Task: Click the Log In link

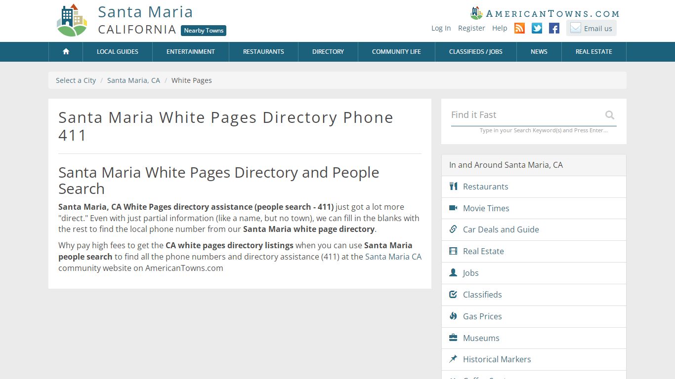Action: tap(441, 28)
